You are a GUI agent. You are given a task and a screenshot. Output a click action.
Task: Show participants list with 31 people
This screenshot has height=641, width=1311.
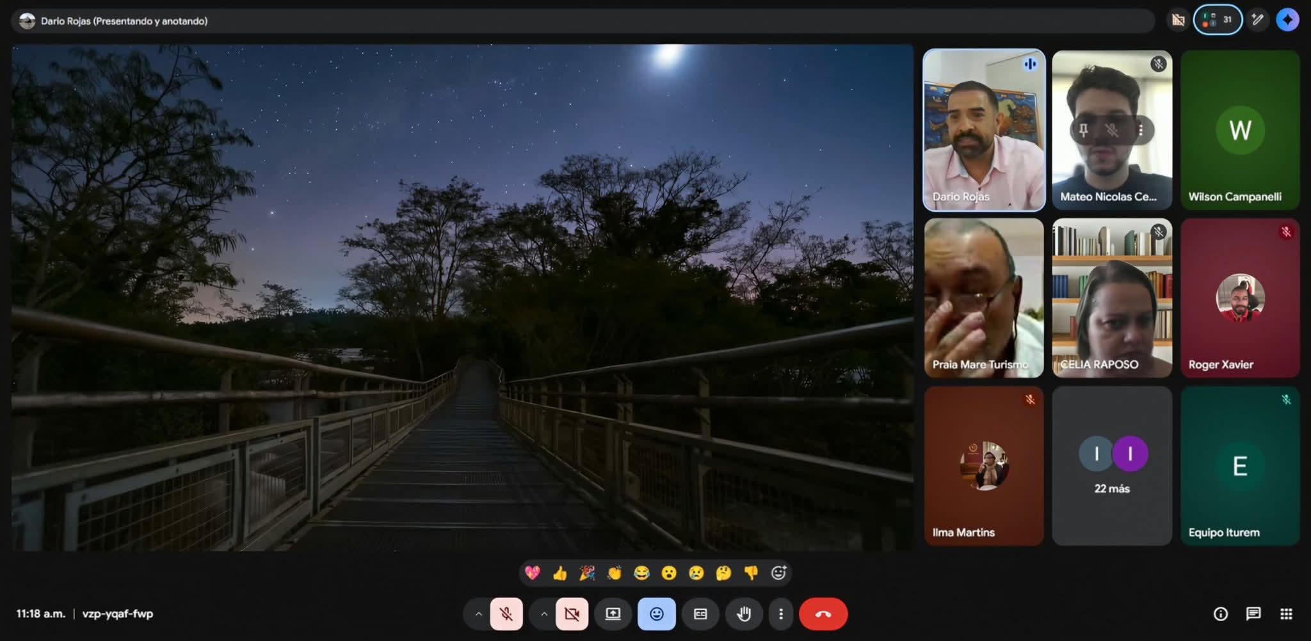(1217, 20)
